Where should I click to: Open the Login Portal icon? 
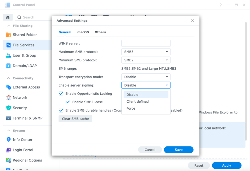pyautogui.click(x=8, y=150)
